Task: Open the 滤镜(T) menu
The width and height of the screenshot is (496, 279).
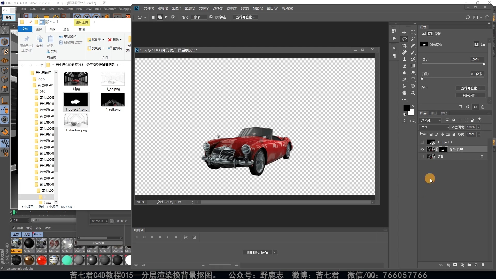Action: [x=232, y=8]
